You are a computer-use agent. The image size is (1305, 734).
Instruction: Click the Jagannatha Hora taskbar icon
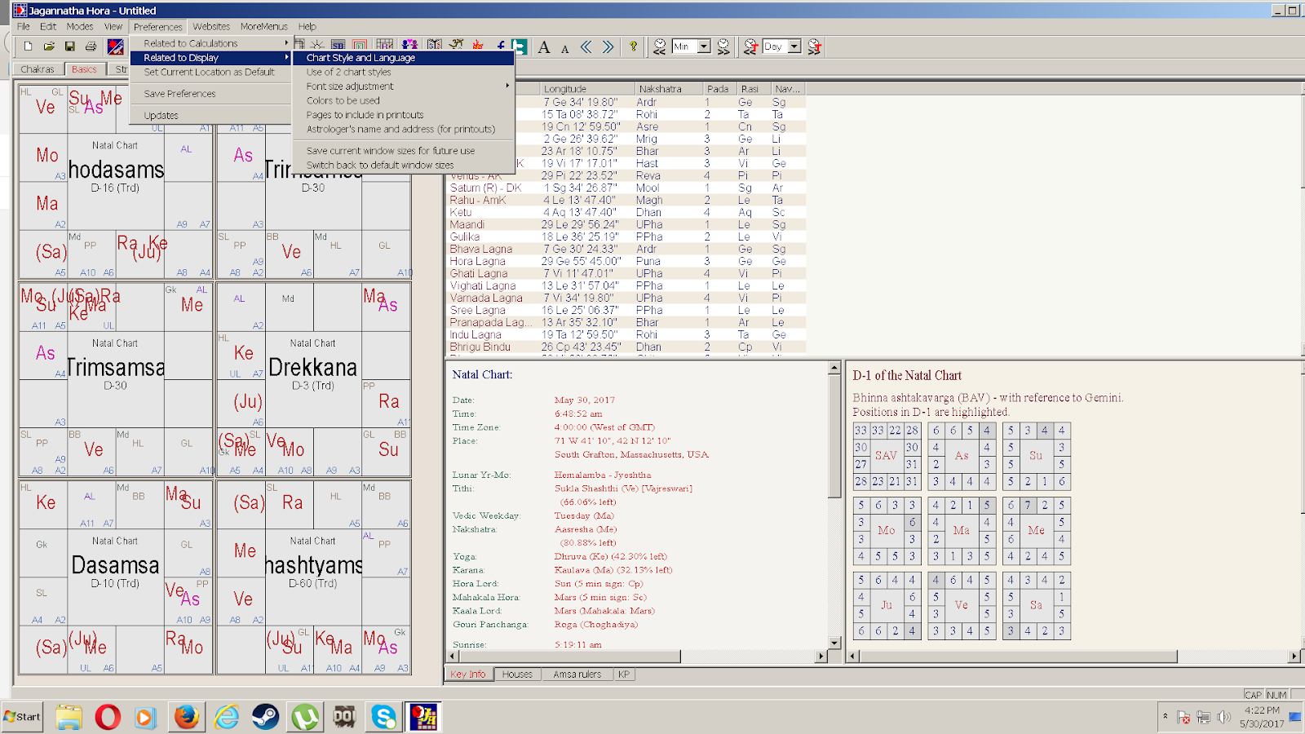[424, 717]
